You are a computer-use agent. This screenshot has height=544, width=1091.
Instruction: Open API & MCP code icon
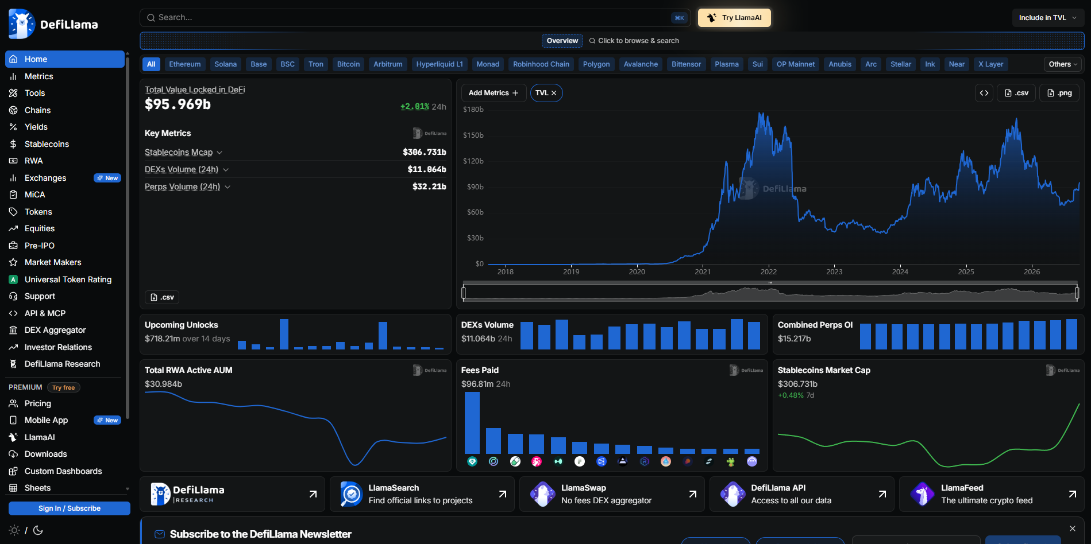(13, 313)
